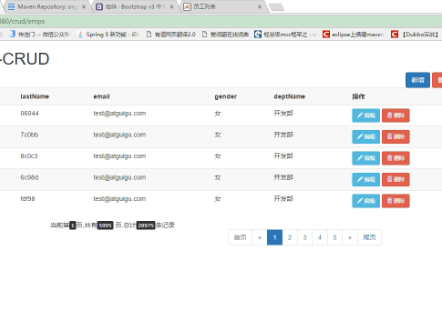Open the eclipse maven bookmark
This screenshot has height=331, width=442.
[354, 35]
